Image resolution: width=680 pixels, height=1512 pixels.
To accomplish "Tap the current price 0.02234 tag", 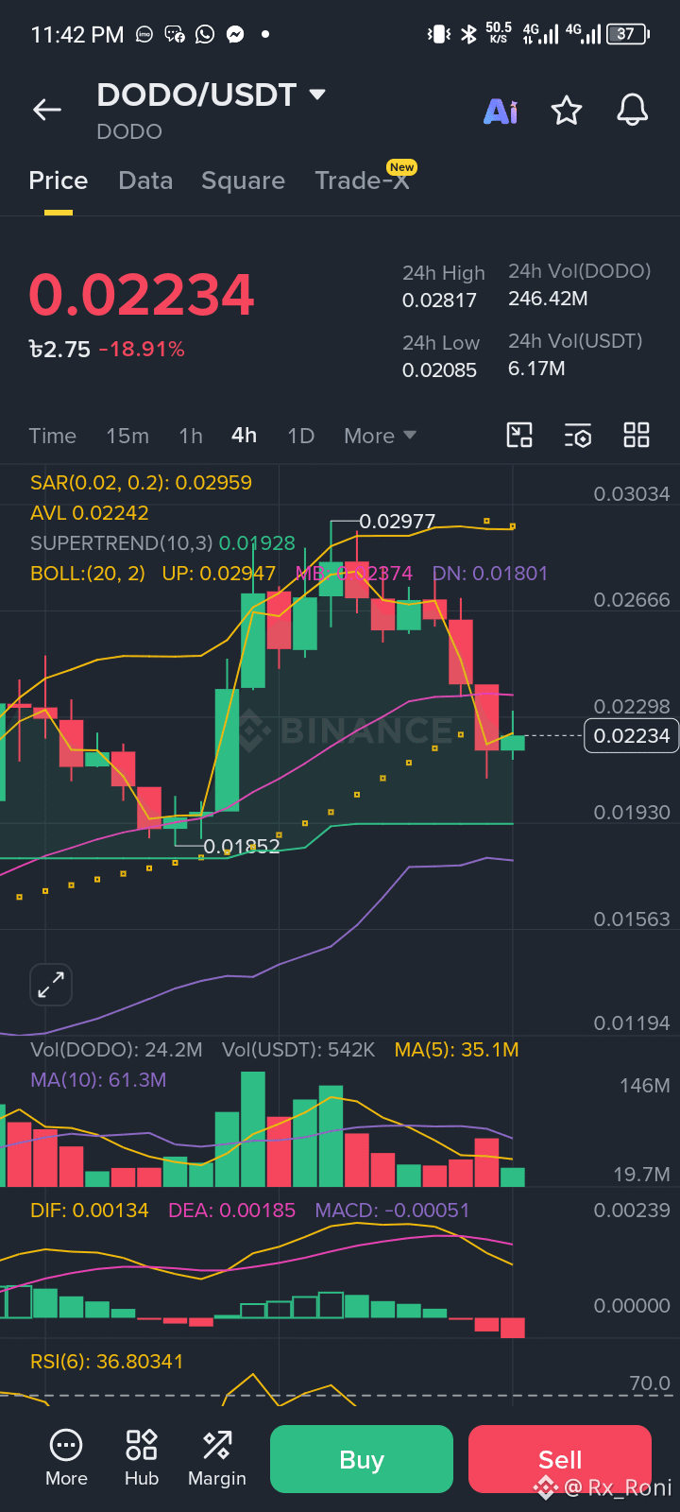I will pos(632,735).
